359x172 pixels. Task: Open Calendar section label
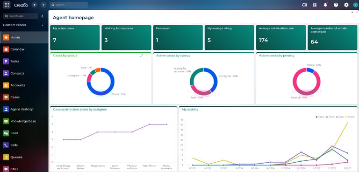pos(17,49)
